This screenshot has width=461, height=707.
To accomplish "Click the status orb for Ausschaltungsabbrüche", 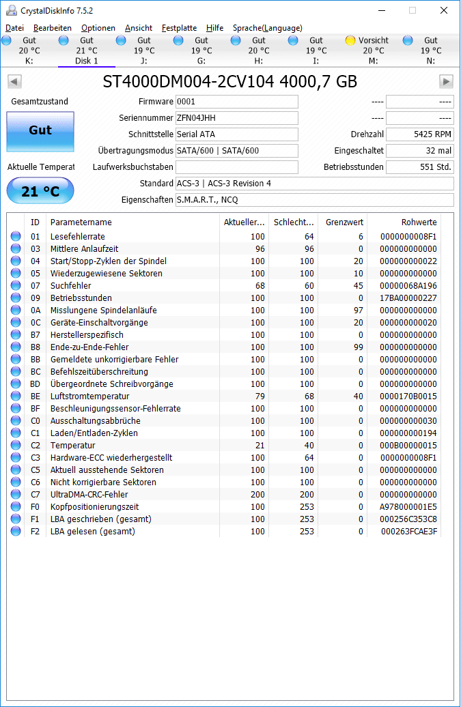I will click(x=16, y=420).
